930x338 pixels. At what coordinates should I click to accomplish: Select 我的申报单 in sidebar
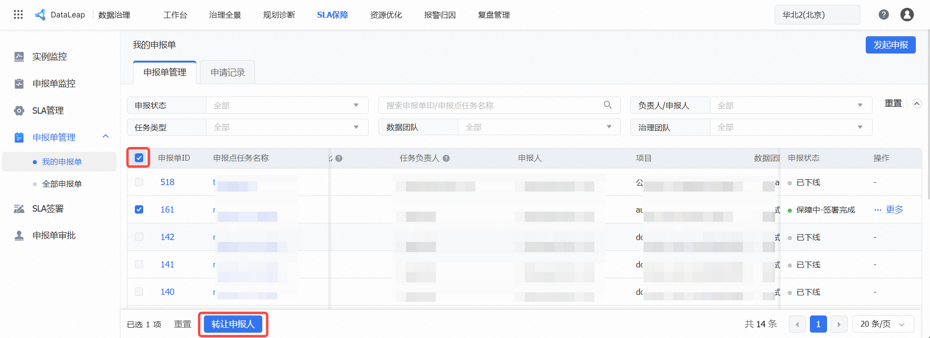tap(59, 162)
